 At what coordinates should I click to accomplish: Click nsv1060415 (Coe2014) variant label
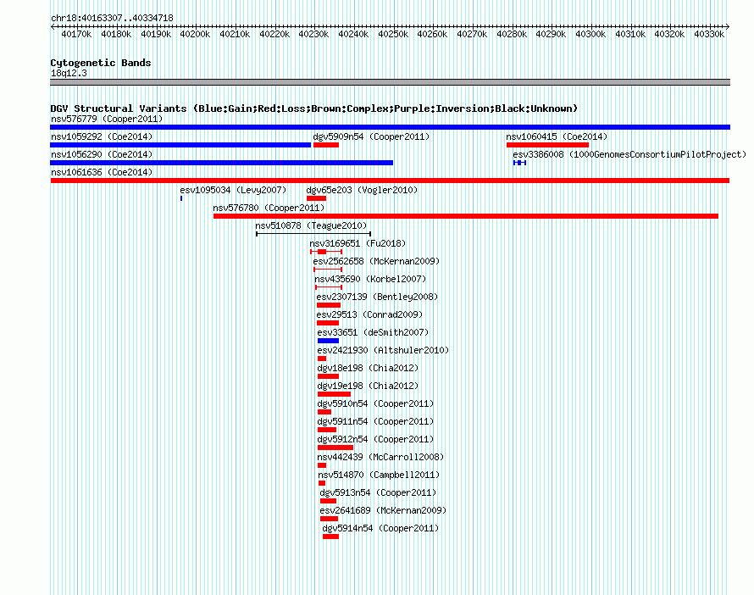(x=557, y=136)
